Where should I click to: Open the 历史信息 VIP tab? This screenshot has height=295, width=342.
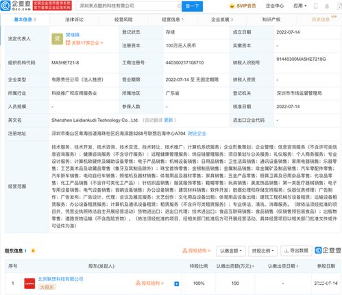pos(321,20)
